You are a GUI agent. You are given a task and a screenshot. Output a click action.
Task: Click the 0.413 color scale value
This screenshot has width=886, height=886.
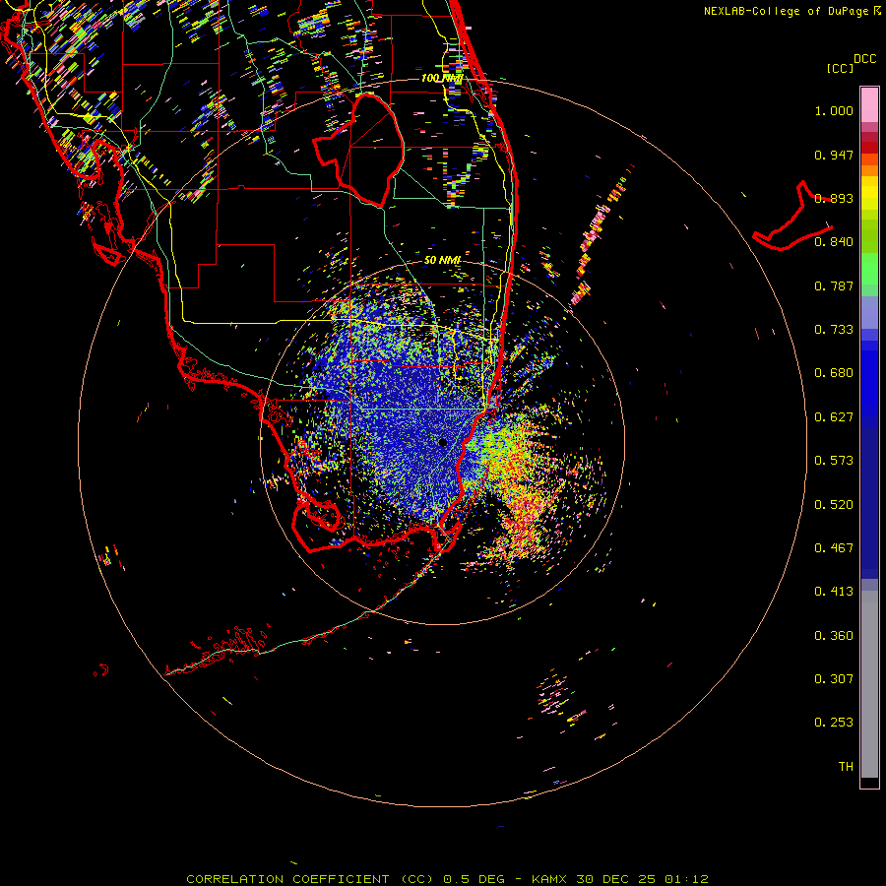pos(834,592)
